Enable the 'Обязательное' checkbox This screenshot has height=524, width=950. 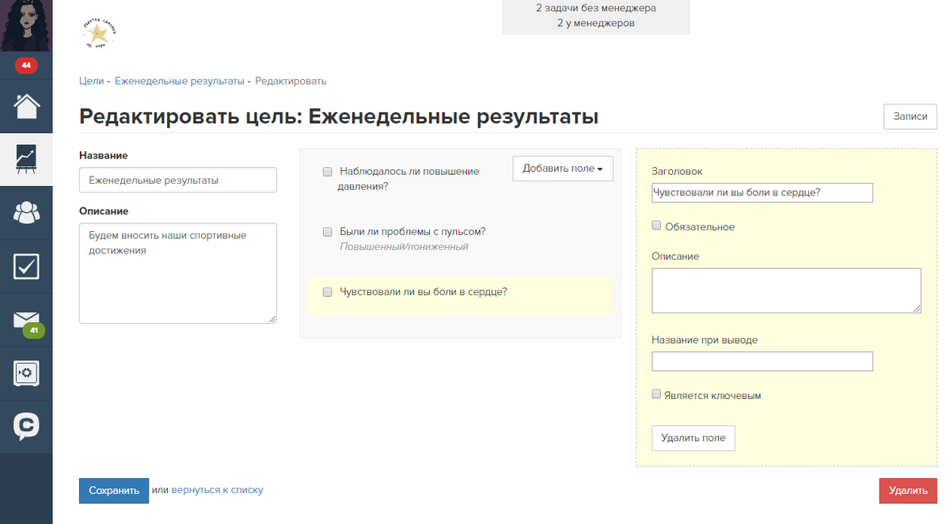tap(656, 226)
